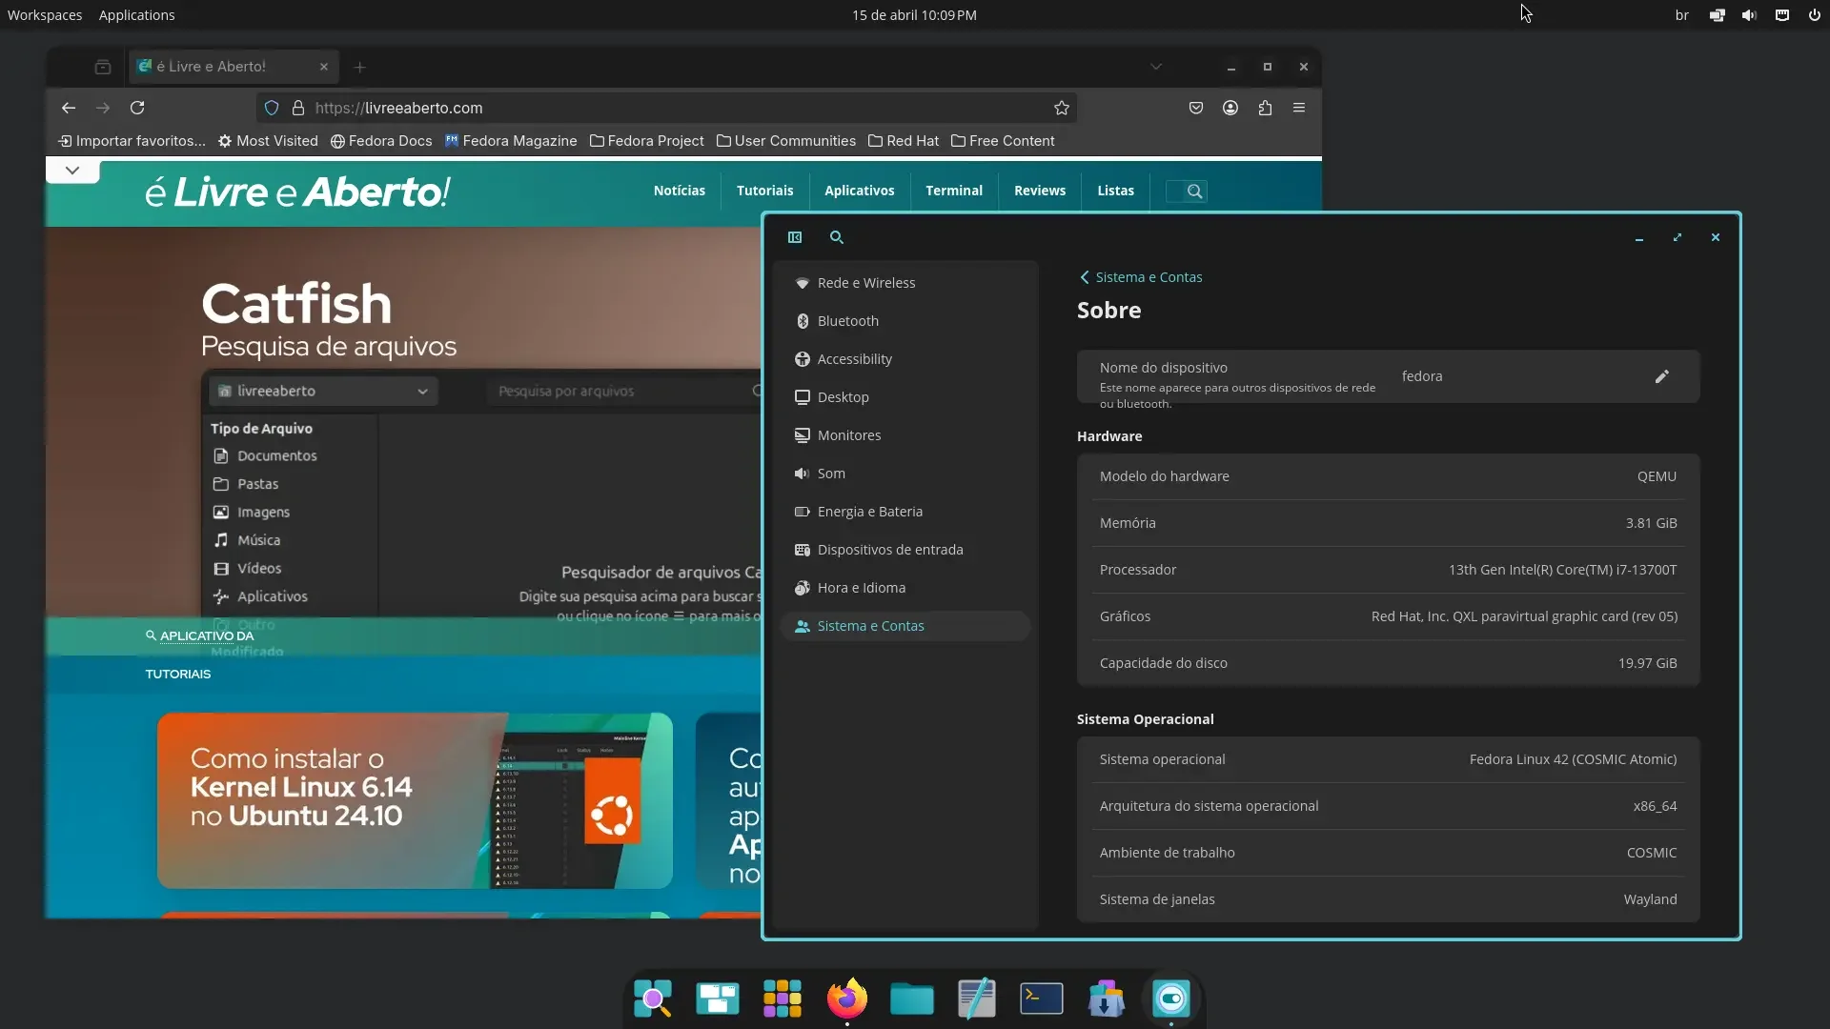1830x1029 pixels.
Task: Click the website search magnifier icon
Action: [1194, 192]
